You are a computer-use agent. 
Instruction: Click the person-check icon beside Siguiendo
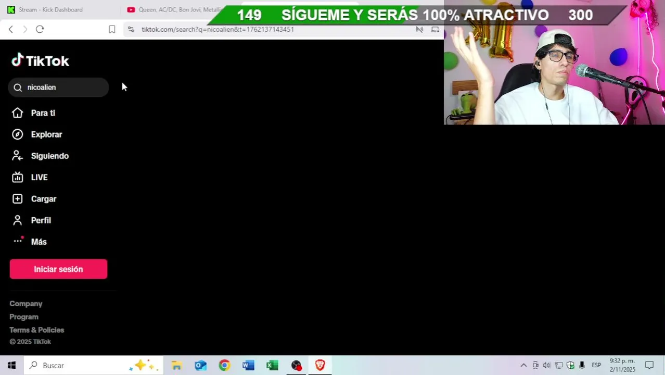18,156
